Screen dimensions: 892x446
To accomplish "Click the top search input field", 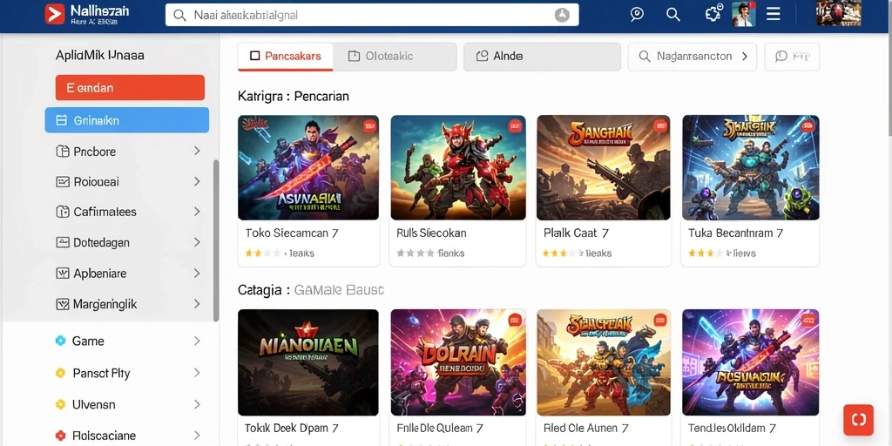I will point(372,15).
